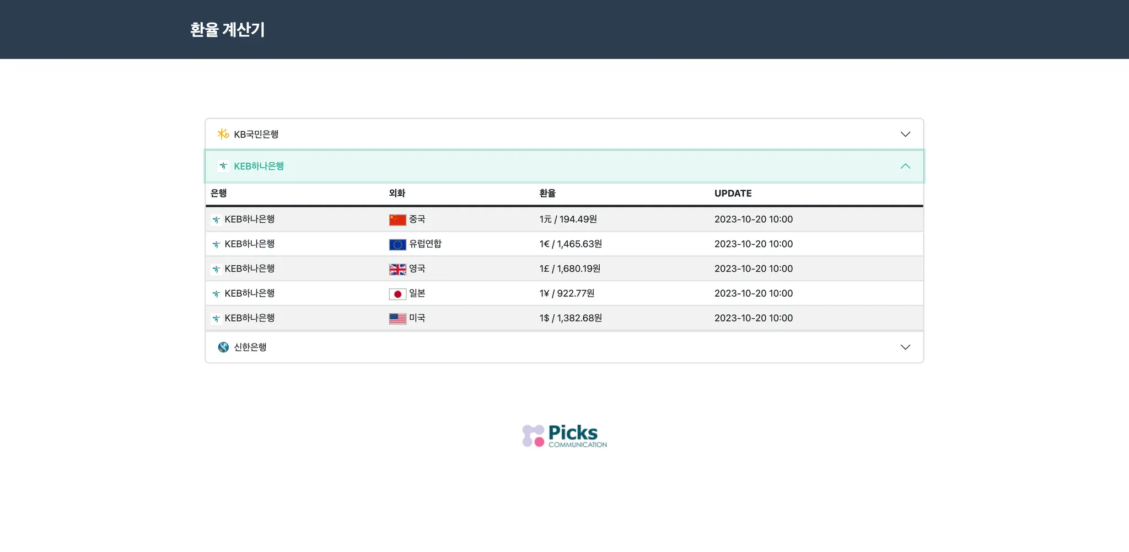Click the China flag icon
The image size is (1129, 552).
tap(397, 219)
